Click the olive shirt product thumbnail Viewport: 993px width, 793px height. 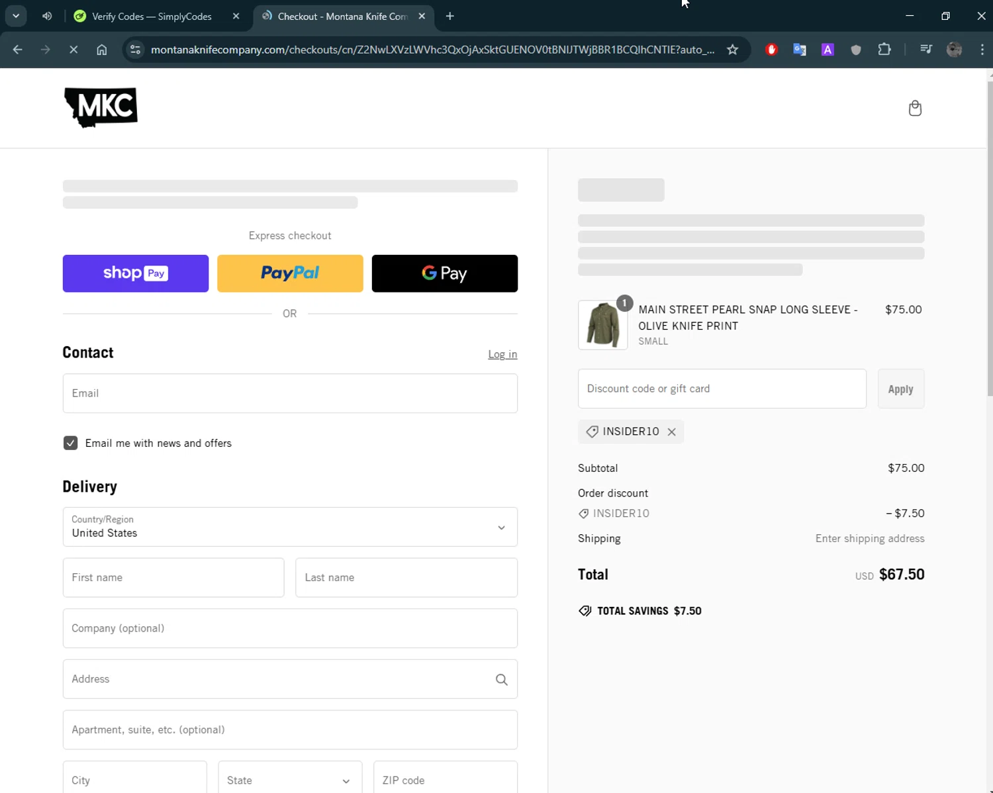(x=602, y=325)
